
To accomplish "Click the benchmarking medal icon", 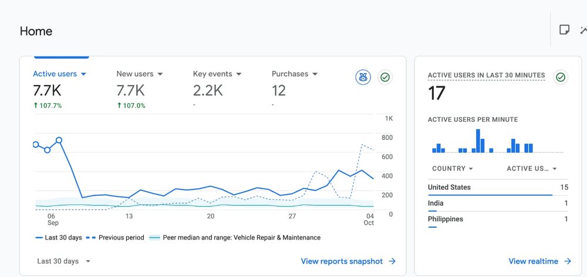I will click(x=363, y=77).
